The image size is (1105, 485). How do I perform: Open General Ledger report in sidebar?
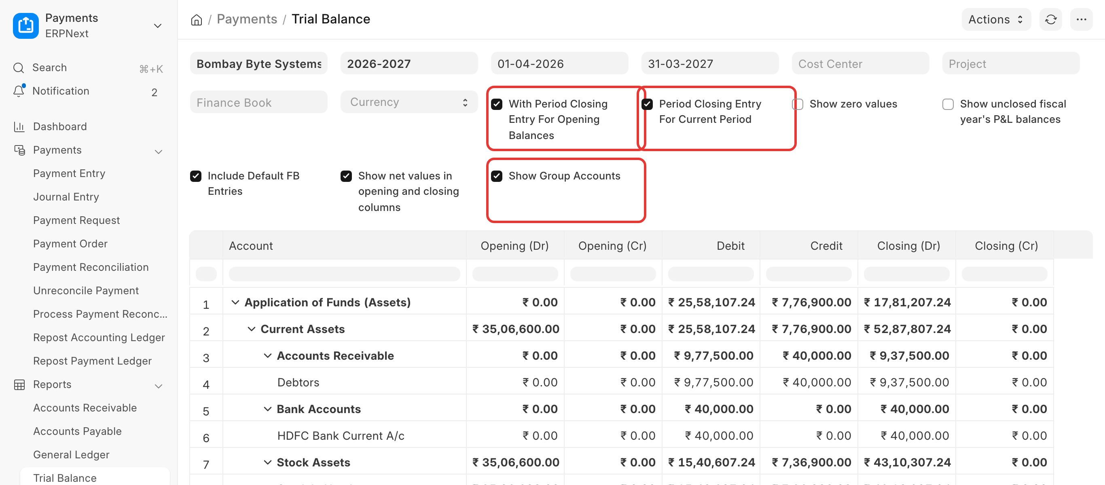point(71,455)
